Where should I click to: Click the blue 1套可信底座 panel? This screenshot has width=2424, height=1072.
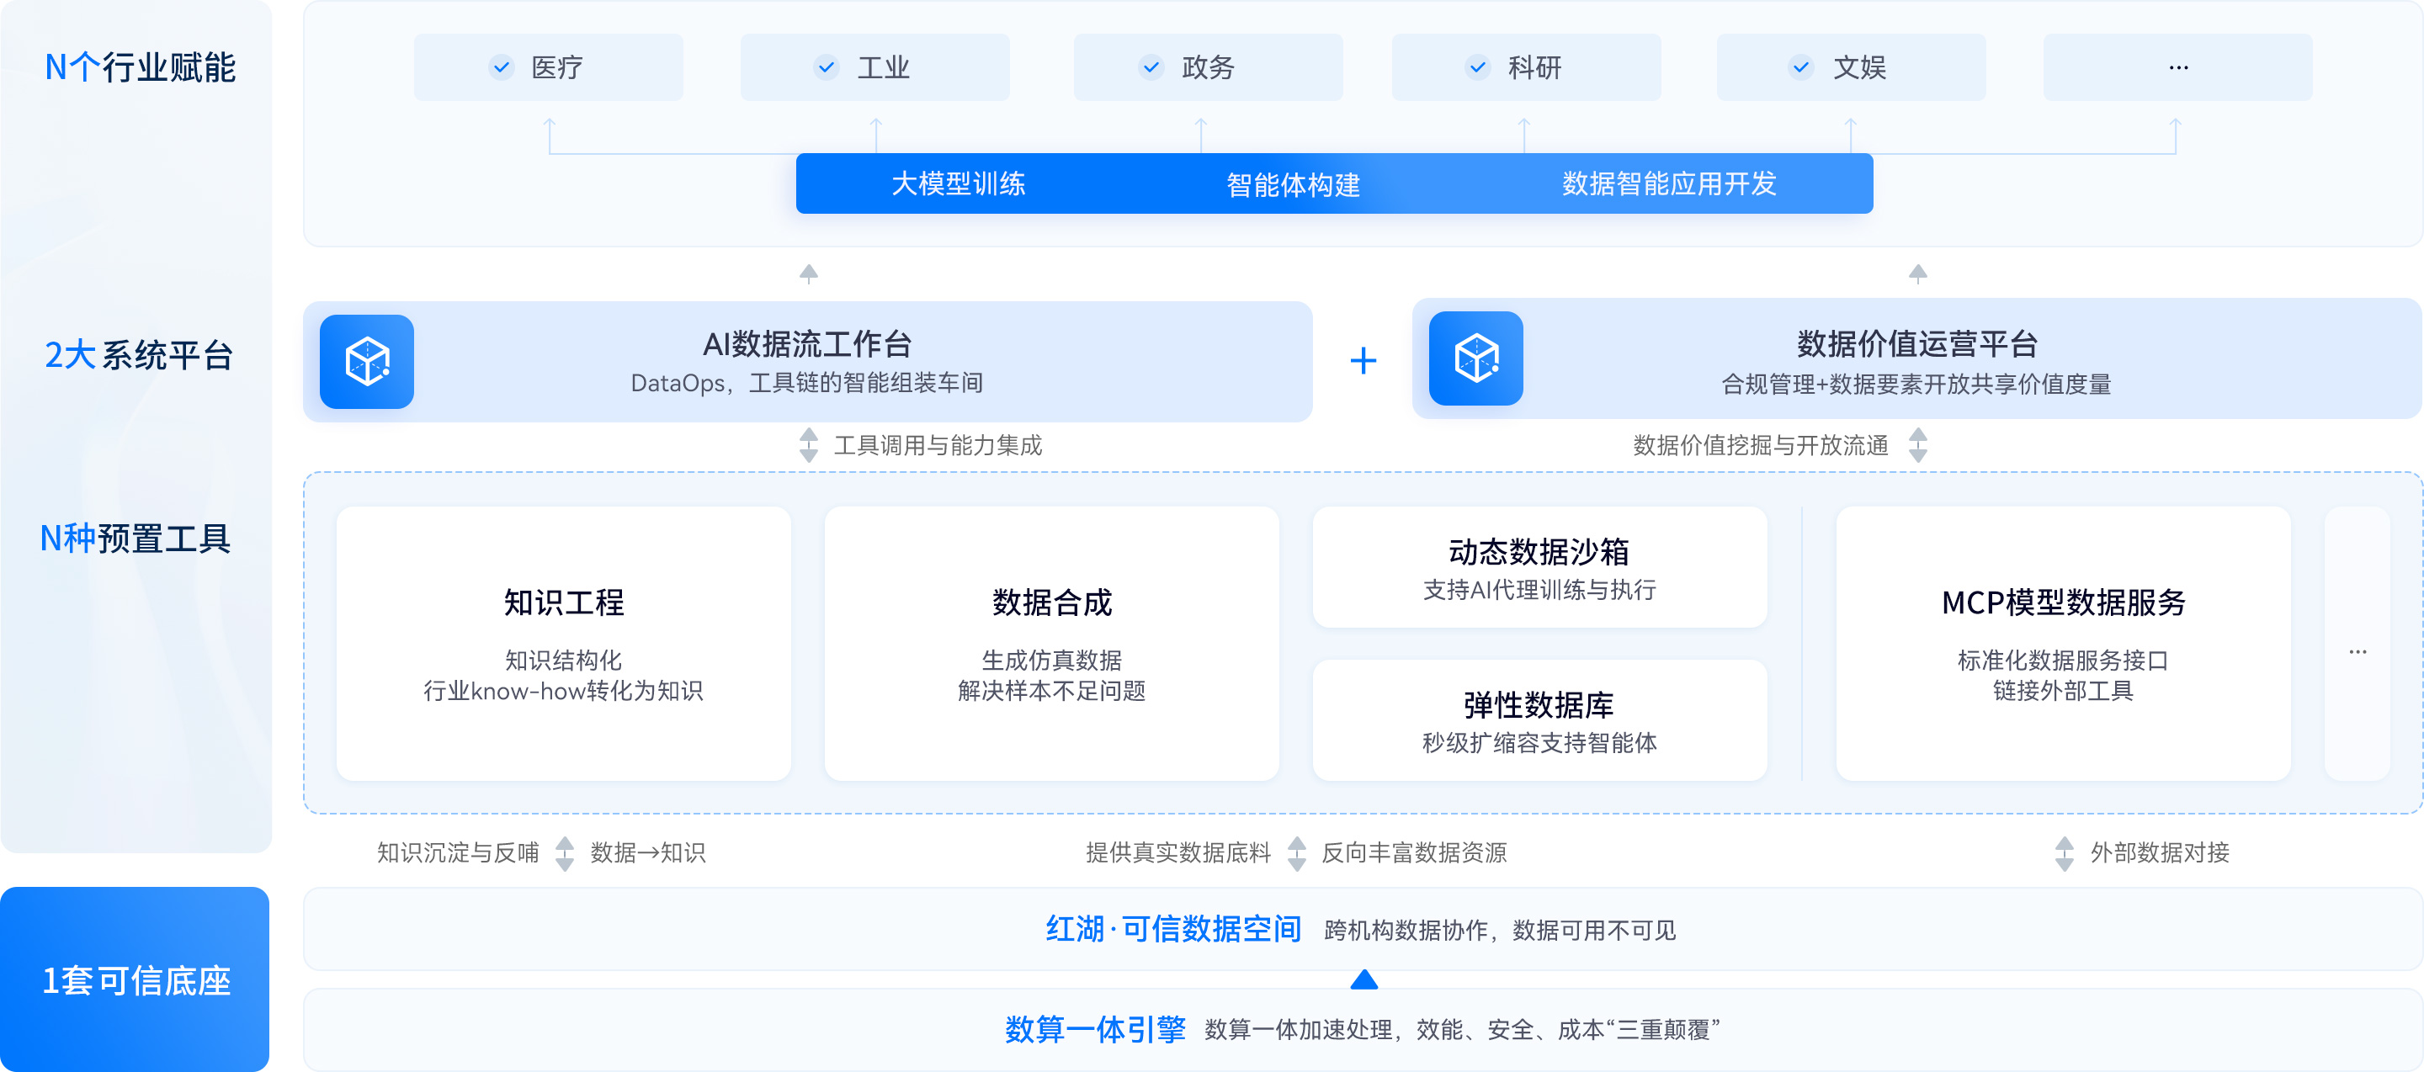[x=136, y=978]
